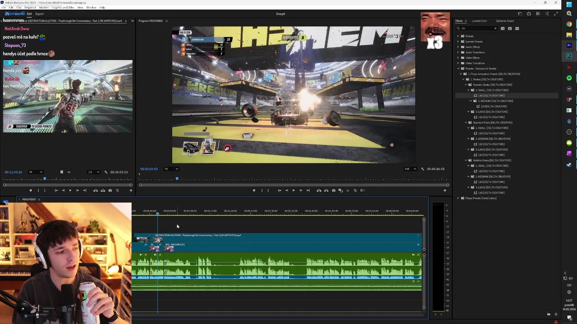577x324 pixels.
Task: Export frame from Source monitor
Action: 110,190
